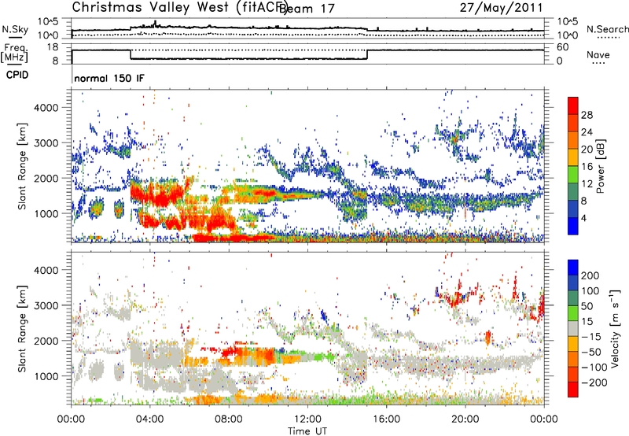Click the 3000 tick in power panel

pyautogui.click(x=46, y=143)
